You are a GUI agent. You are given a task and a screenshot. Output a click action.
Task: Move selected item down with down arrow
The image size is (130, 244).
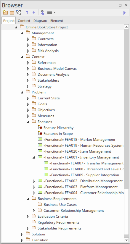pyautogui.click(x=34, y=12)
